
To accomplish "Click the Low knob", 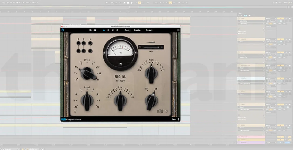I will click(120, 101).
